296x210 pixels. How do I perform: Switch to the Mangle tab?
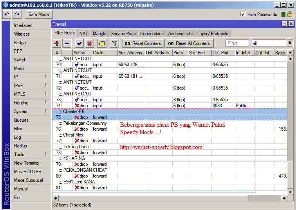[x=99, y=34]
